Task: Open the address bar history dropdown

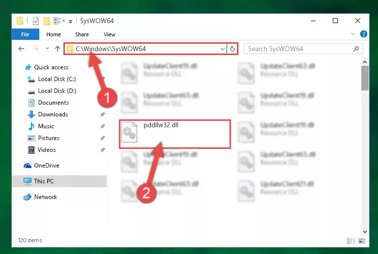Action: 223,49
